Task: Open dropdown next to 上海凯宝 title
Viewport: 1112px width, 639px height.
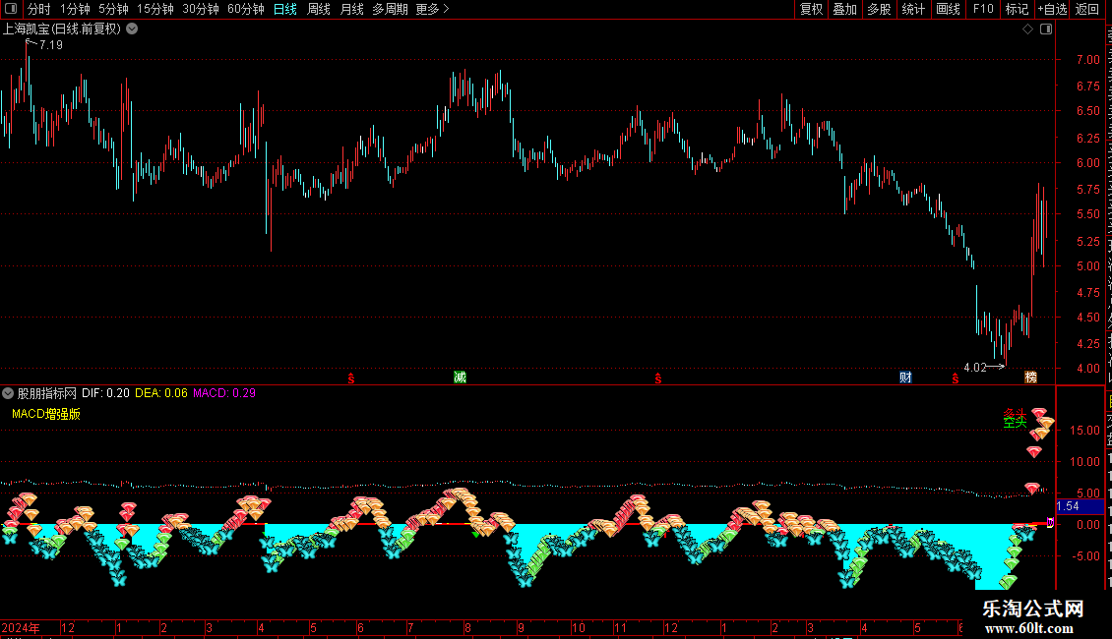Action: click(x=132, y=29)
